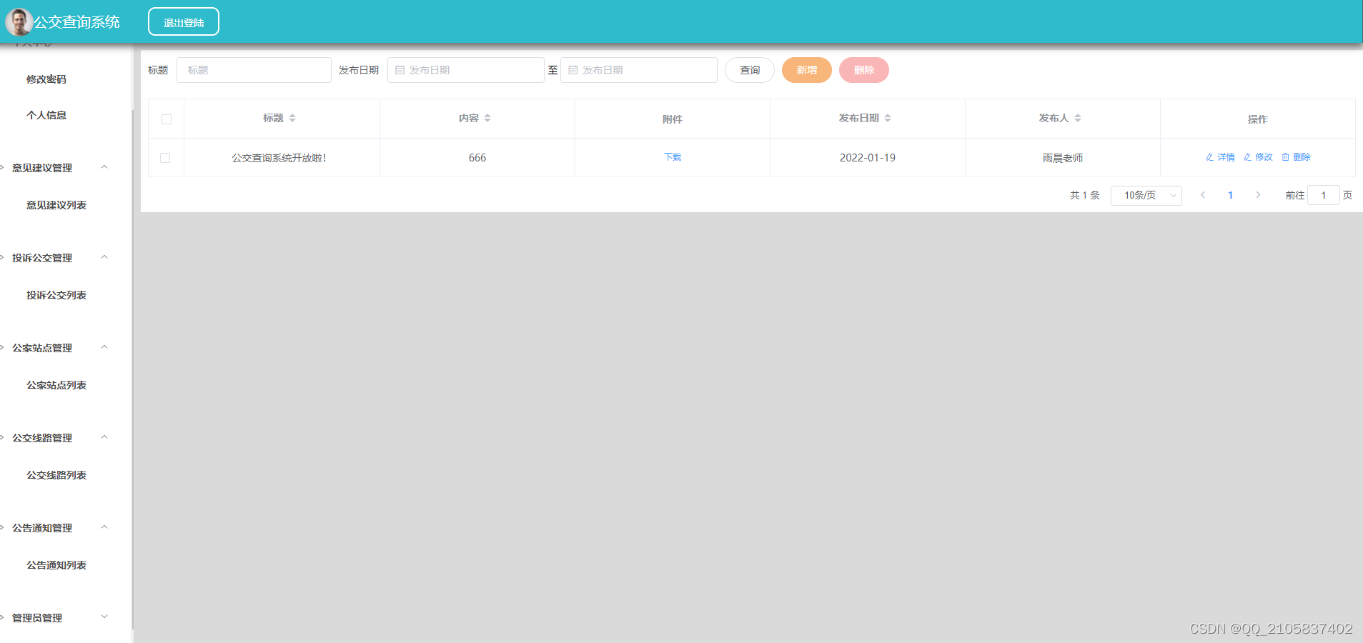
Task: Sort table by the 发布人 column arrows
Action: [x=1078, y=119]
